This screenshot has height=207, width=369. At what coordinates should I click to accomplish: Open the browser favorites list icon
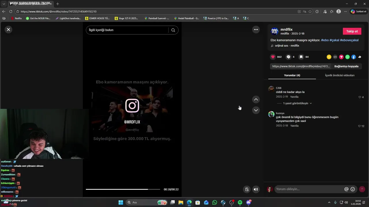332,11
